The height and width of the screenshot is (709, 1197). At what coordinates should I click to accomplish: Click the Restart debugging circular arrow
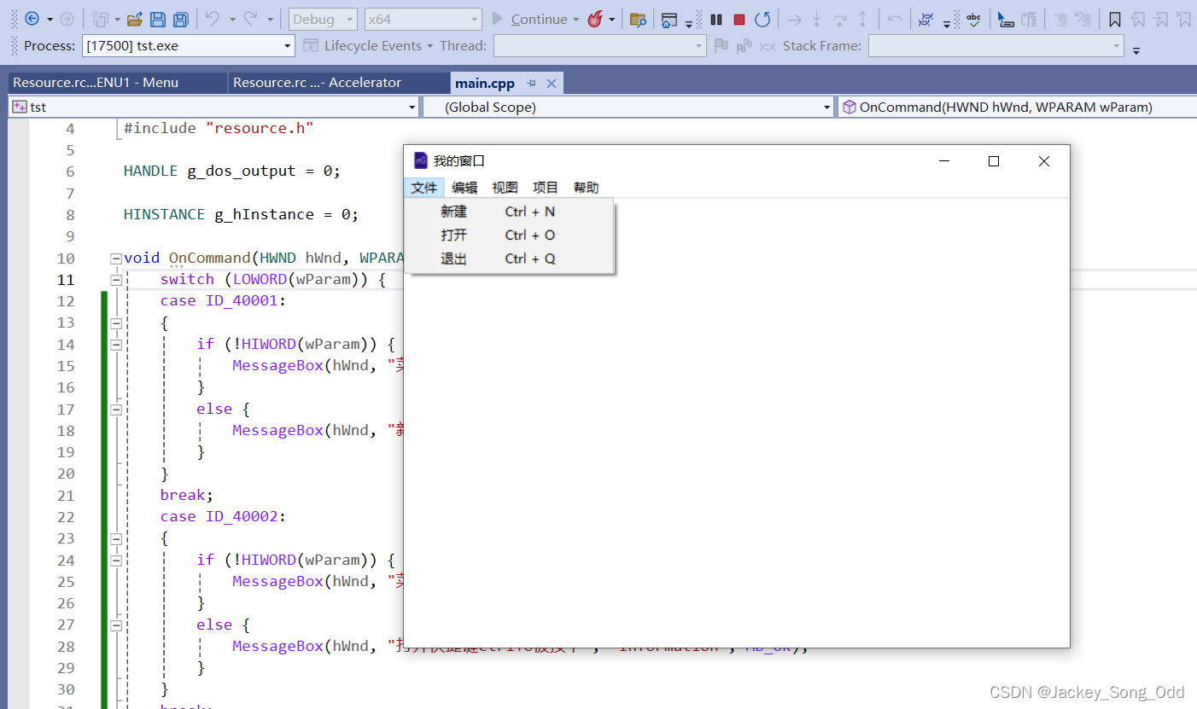coord(762,19)
